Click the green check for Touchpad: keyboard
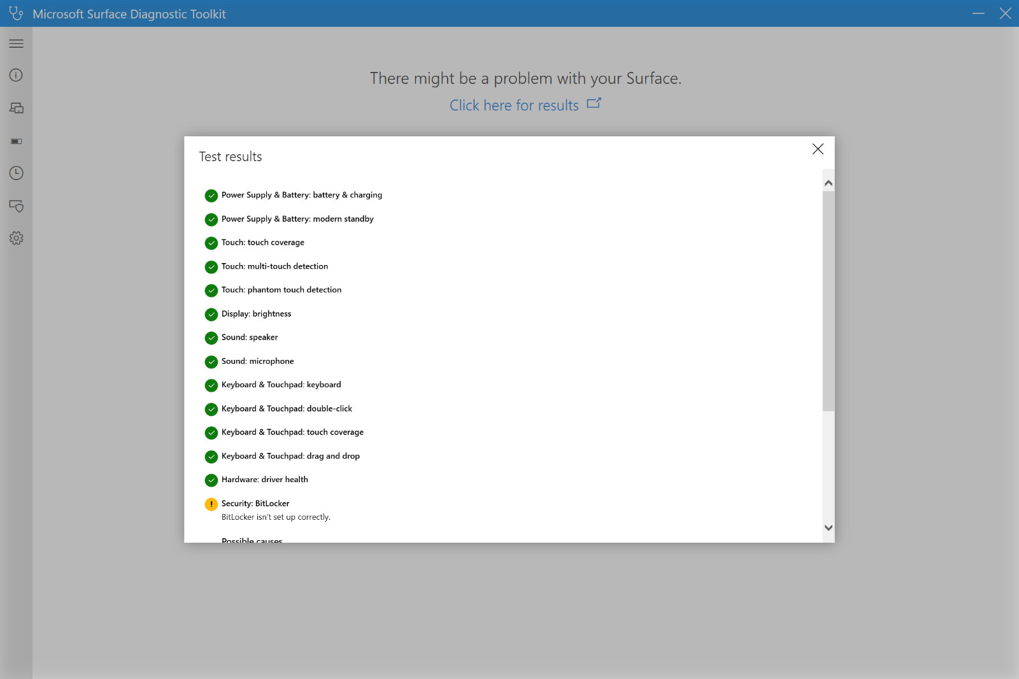The width and height of the screenshot is (1019, 679). [x=211, y=385]
